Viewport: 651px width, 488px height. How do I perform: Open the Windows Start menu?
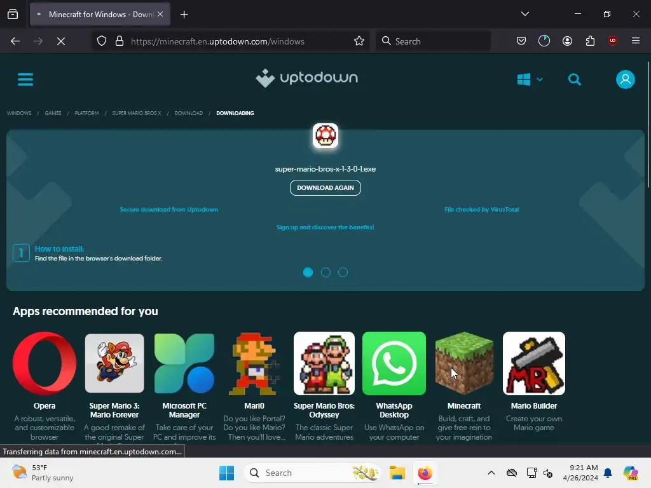click(227, 473)
